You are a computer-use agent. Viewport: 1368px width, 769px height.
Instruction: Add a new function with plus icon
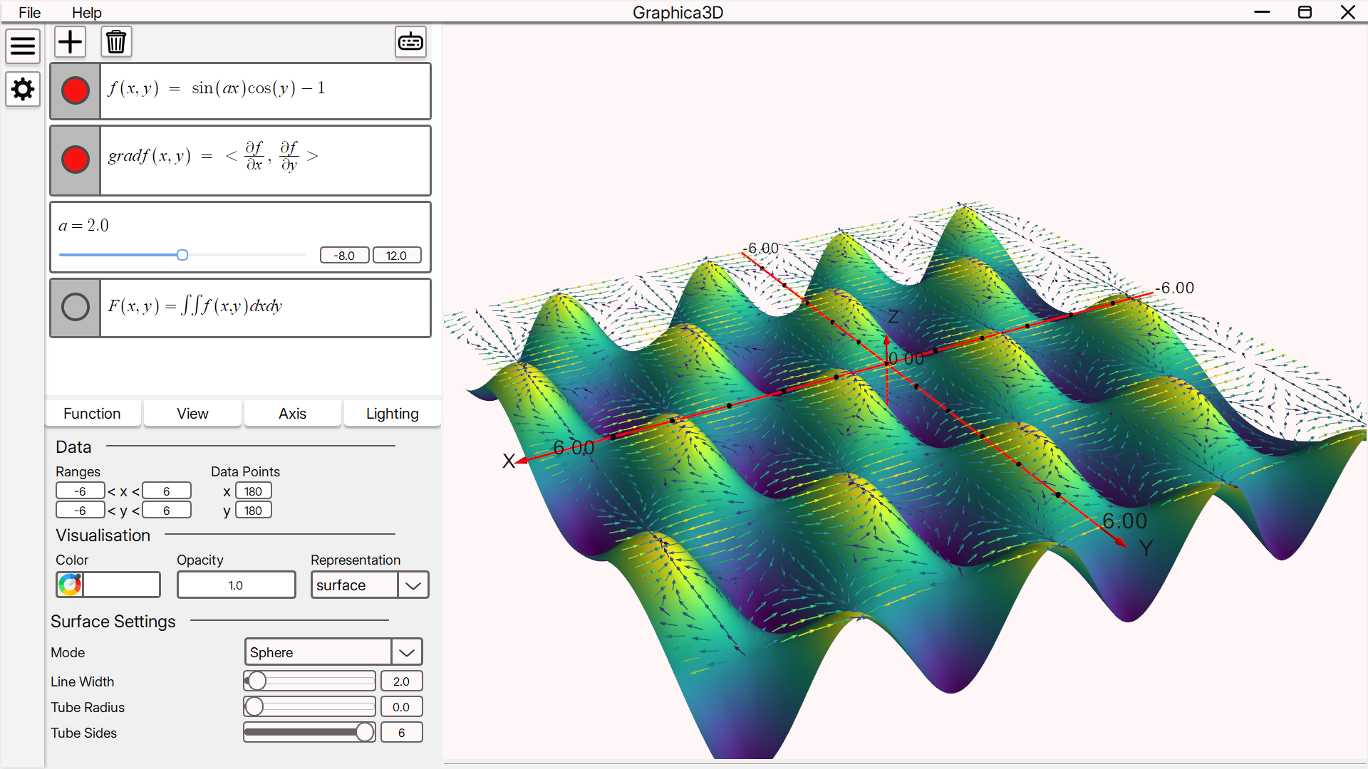pos(70,42)
